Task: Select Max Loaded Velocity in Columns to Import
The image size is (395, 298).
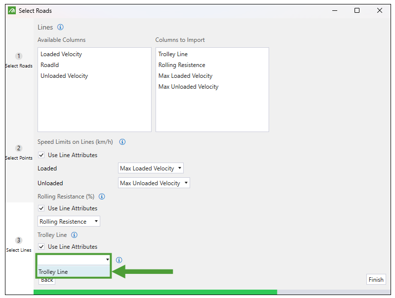Action: (x=186, y=76)
